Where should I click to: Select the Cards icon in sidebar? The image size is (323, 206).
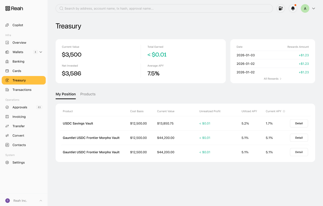[7, 71]
